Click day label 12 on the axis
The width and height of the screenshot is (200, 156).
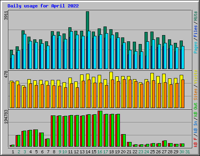coord(76,152)
